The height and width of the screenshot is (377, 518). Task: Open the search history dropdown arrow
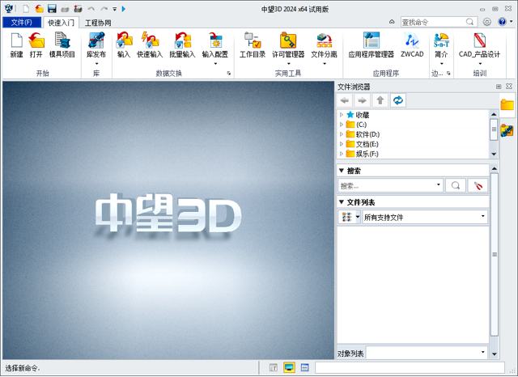click(439, 185)
